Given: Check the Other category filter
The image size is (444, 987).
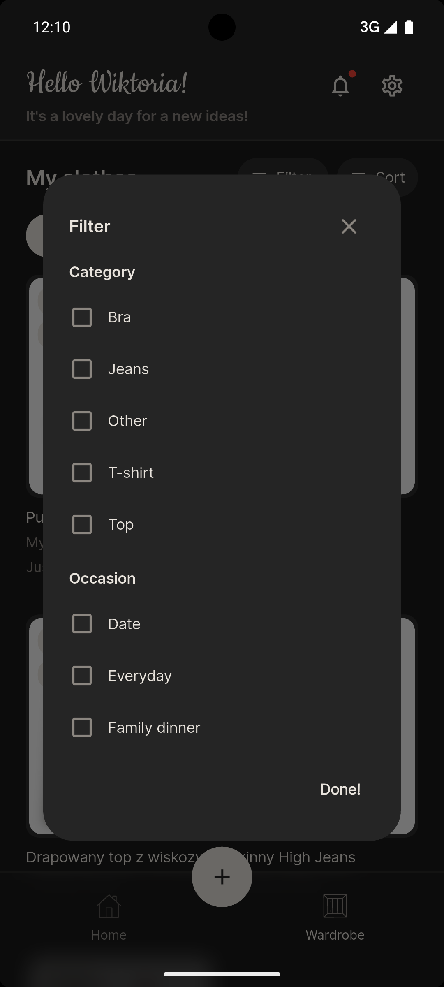Looking at the screenshot, I should [x=82, y=421].
